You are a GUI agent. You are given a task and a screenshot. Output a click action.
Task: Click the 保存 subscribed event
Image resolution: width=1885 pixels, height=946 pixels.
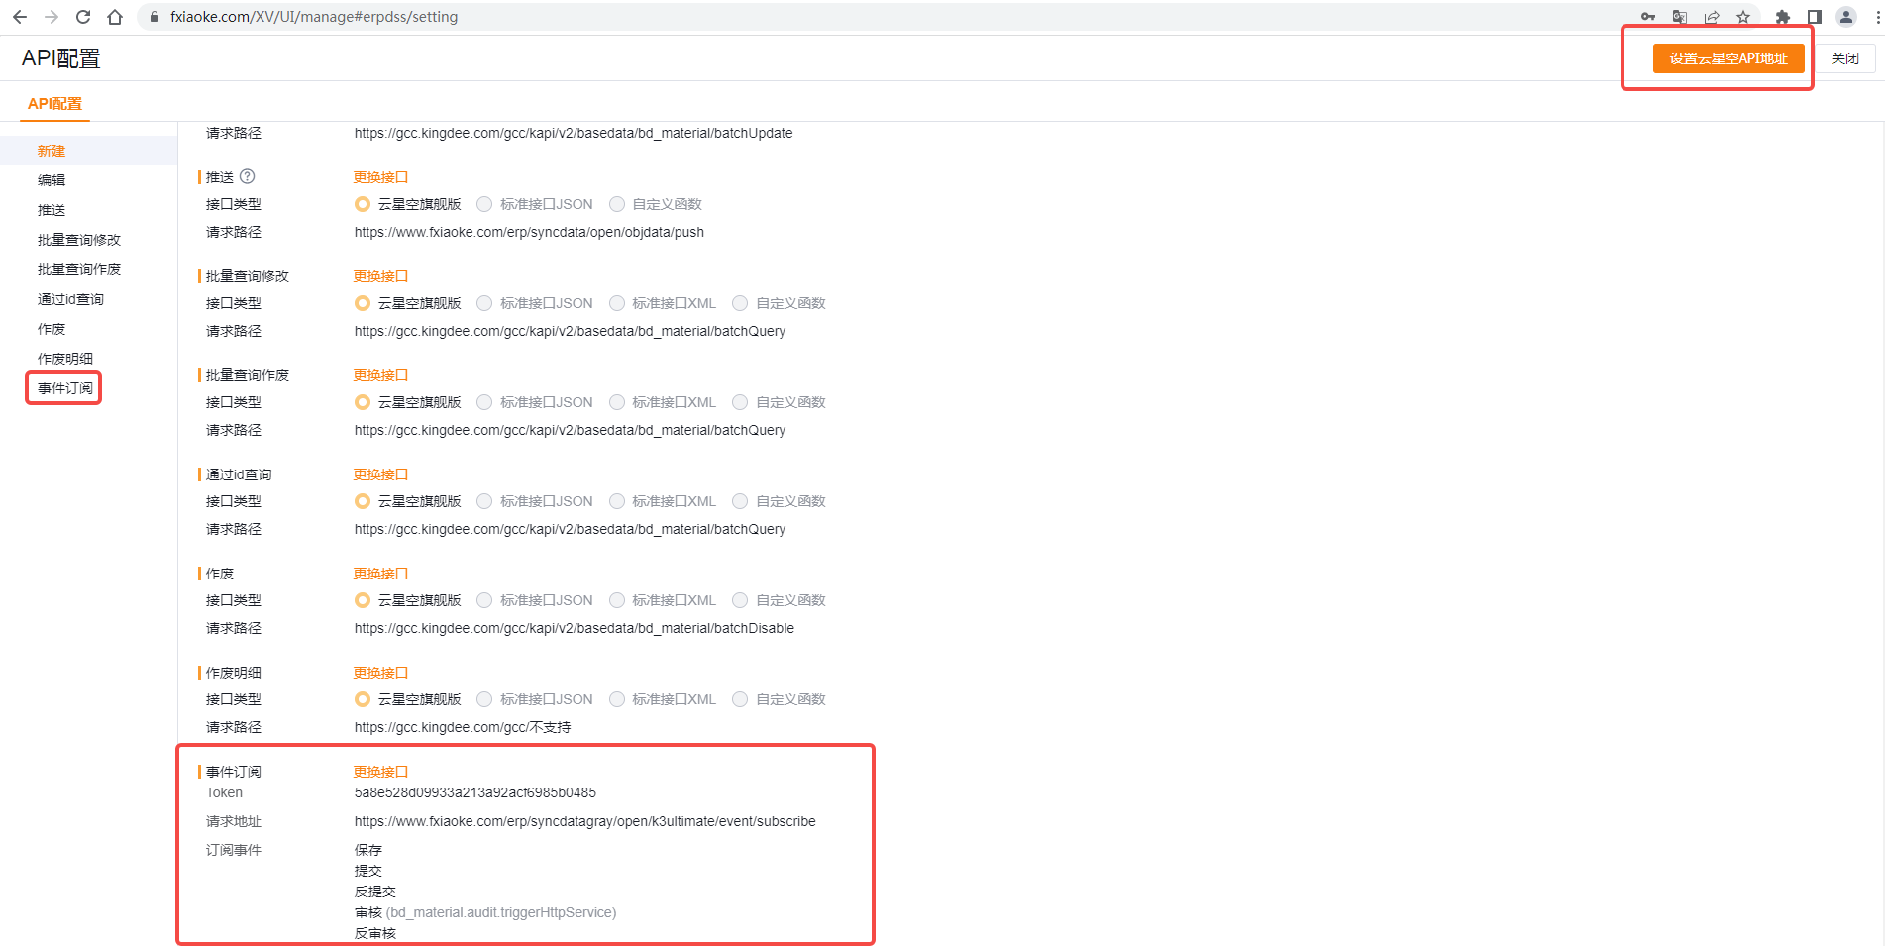(x=368, y=850)
